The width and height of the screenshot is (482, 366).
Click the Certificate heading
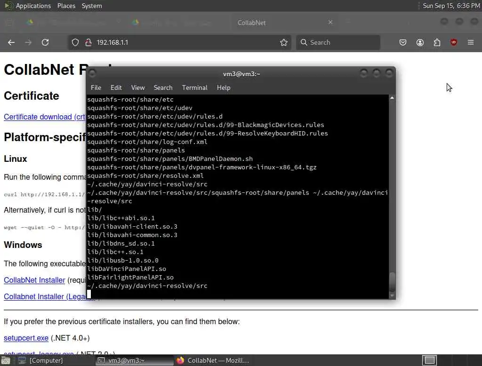tap(32, 96)
